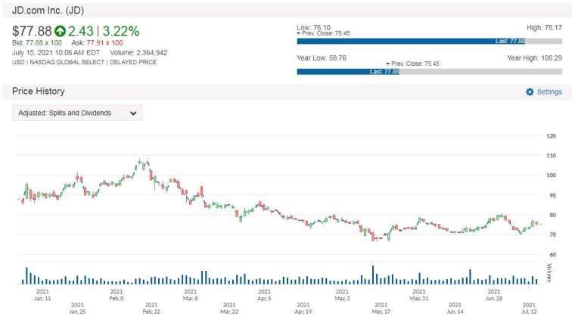Click the Mar 8 date axis label
575x317 pixels.
tap(191, 295)
